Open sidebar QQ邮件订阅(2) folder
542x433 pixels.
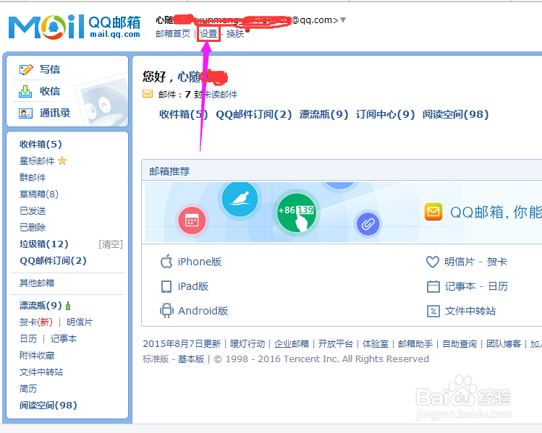click(53, 260)
